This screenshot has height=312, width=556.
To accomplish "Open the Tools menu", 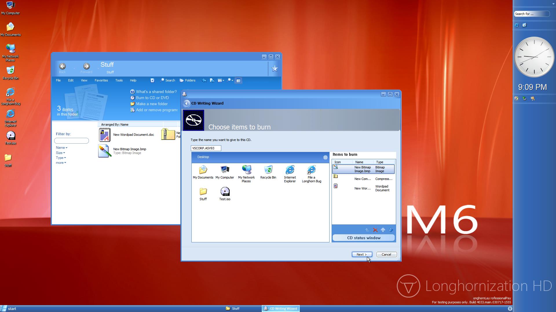I will tap(119, 81).
